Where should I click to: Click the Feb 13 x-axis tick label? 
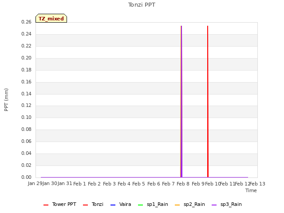257,184
